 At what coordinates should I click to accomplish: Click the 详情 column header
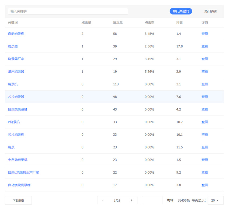[204, 22]
